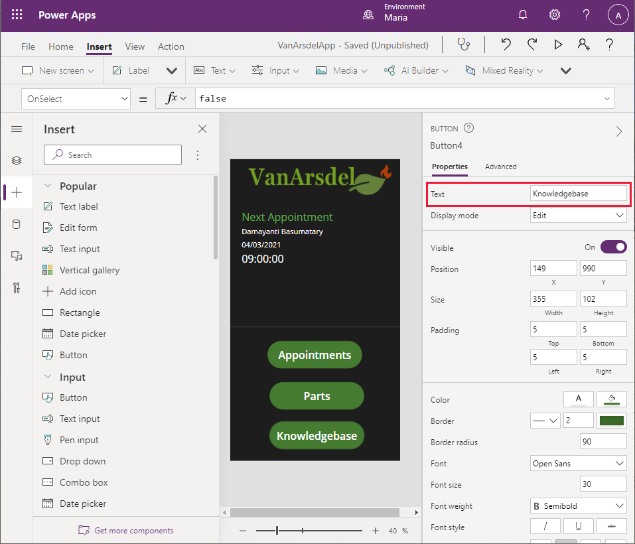Screen dimensions: 635x544
Task: Open the New screen dropdown
Action: click(x=58, y=70)
